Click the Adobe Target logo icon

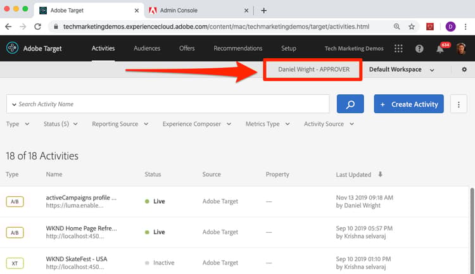click(x=13, y=48)
